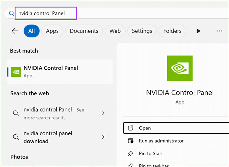Click the search magnifier icon in search box
The width and height of the screenshot is (229, 167).
point(12,13)
